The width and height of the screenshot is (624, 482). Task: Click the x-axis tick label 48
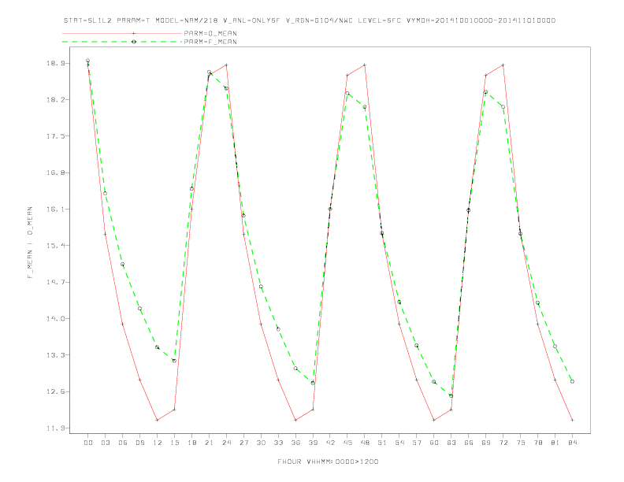click(365, 443)
